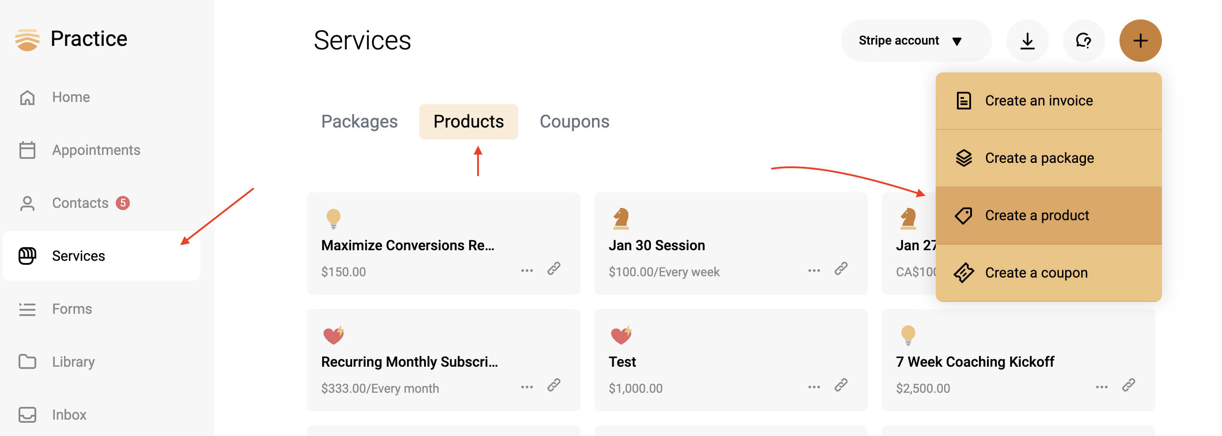Copy link for 7 Week Coaching Kickoff

1128,385
